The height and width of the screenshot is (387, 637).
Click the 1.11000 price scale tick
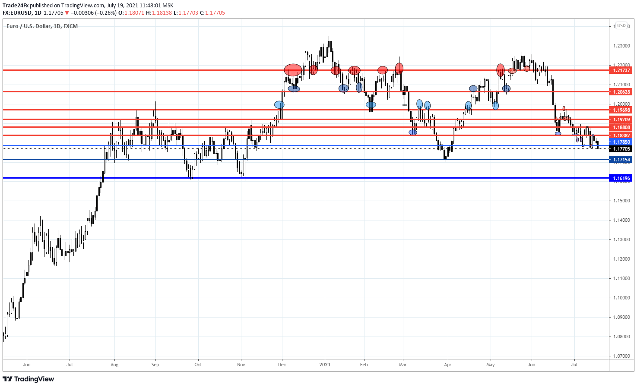621,278
